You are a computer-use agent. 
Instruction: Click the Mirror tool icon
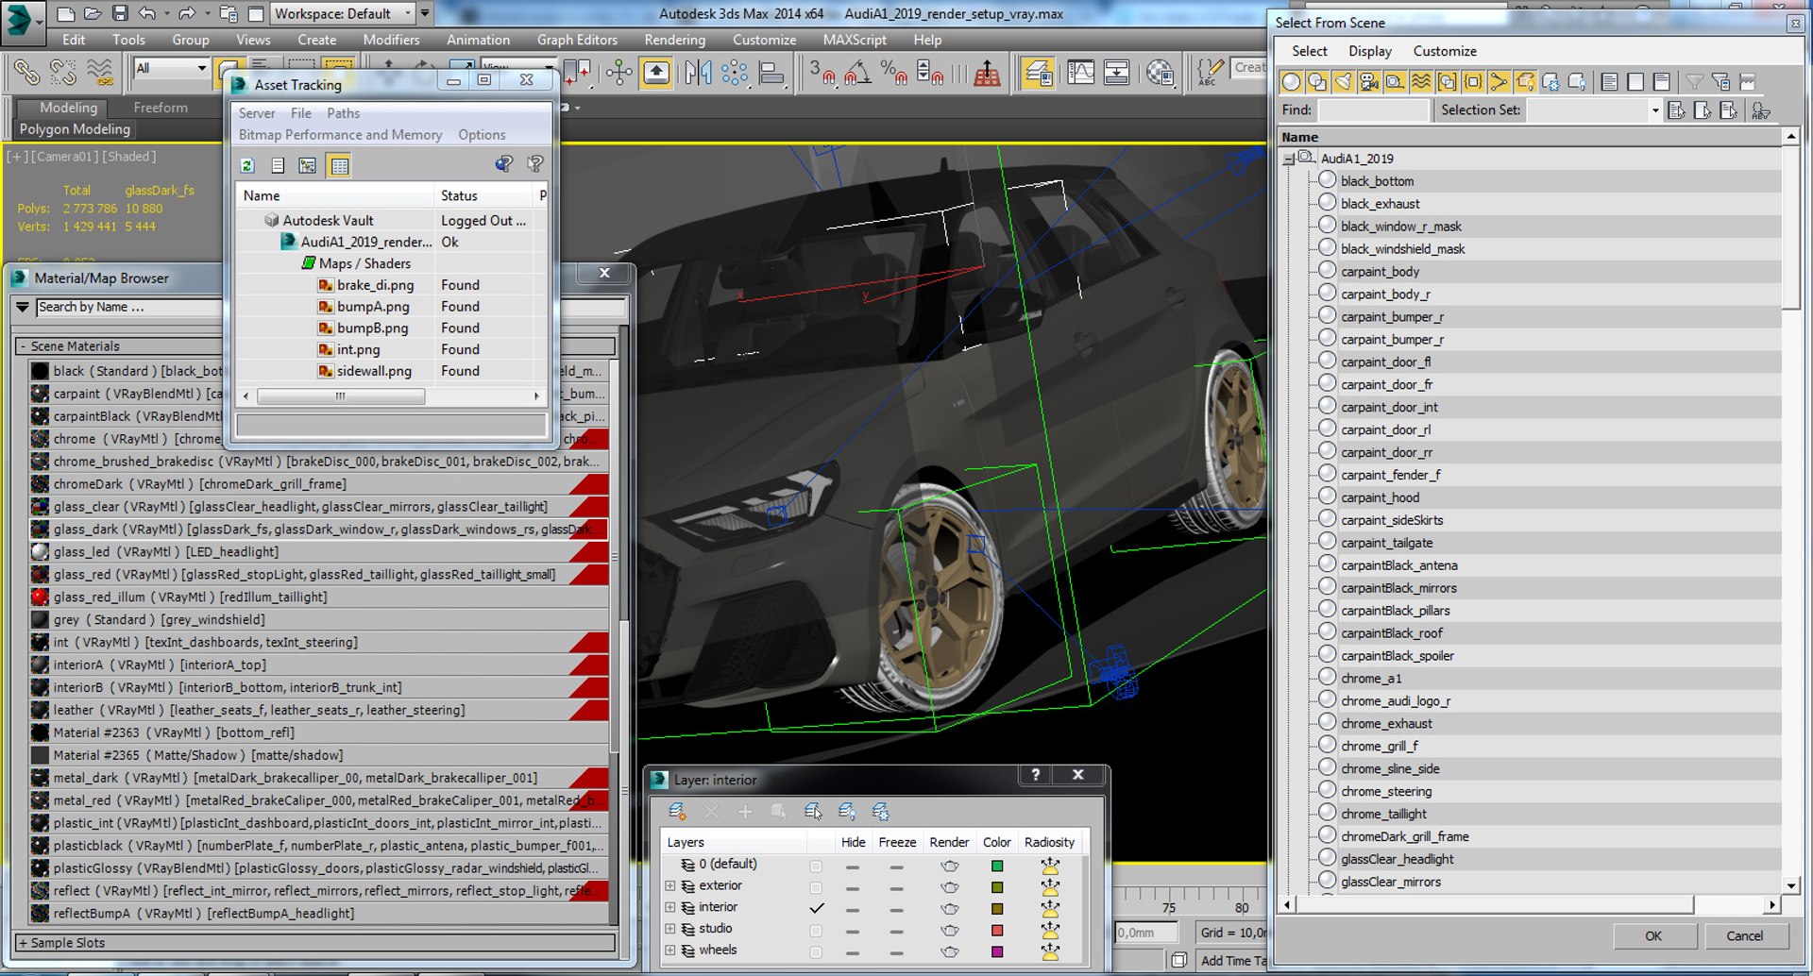point(698,73)
